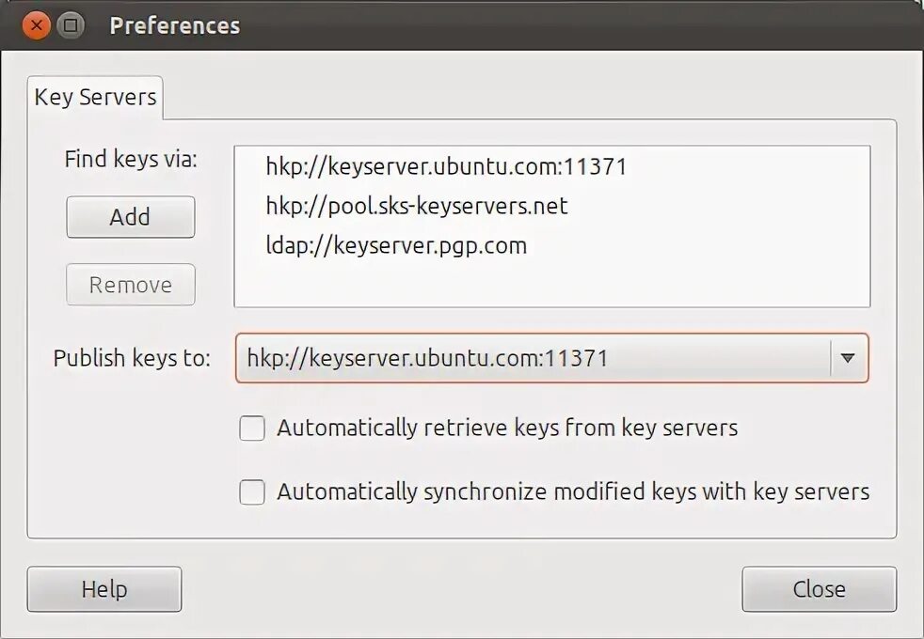
Task: Select the hkp://pool.sks-keyservers.net list entry
Action: coord(417,206)
